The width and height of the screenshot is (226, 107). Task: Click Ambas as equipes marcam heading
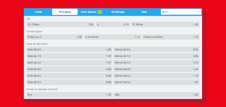[x=42, y=89]
